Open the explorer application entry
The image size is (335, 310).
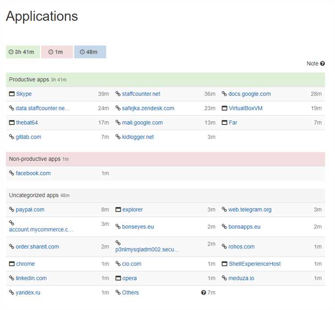(x=133, y=210)
